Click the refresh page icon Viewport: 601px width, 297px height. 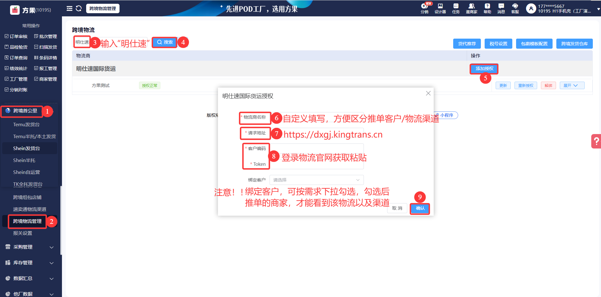coord(79,8)
